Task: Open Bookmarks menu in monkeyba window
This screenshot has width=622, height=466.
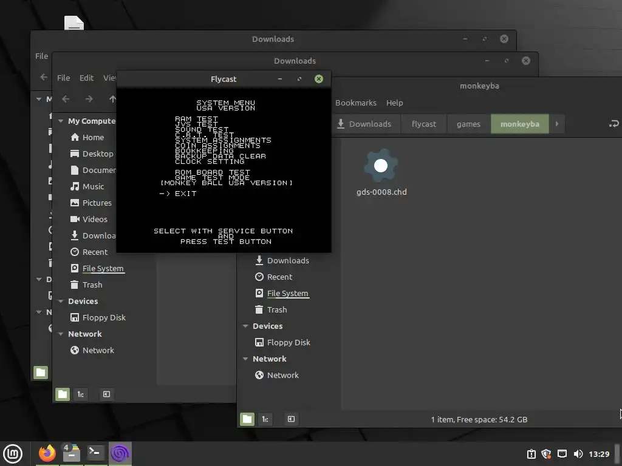Action: (x=356, y=103)
